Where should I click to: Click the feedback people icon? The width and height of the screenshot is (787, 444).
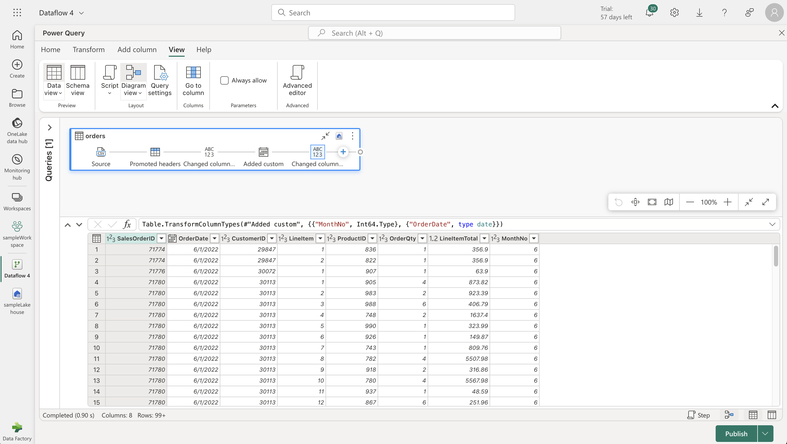coord(749,12)
